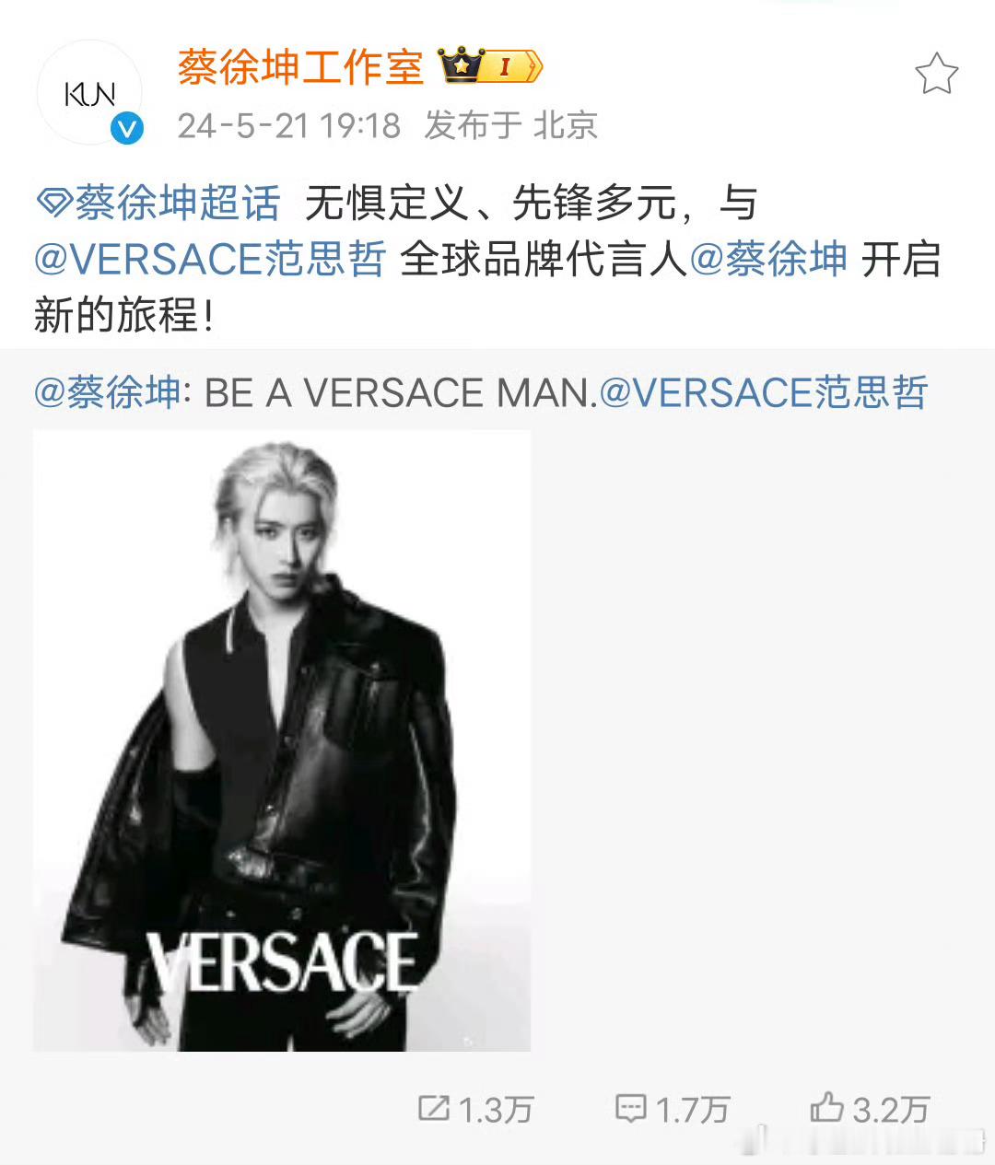
Task: Tap the blue verified badge
Action: 127,128
